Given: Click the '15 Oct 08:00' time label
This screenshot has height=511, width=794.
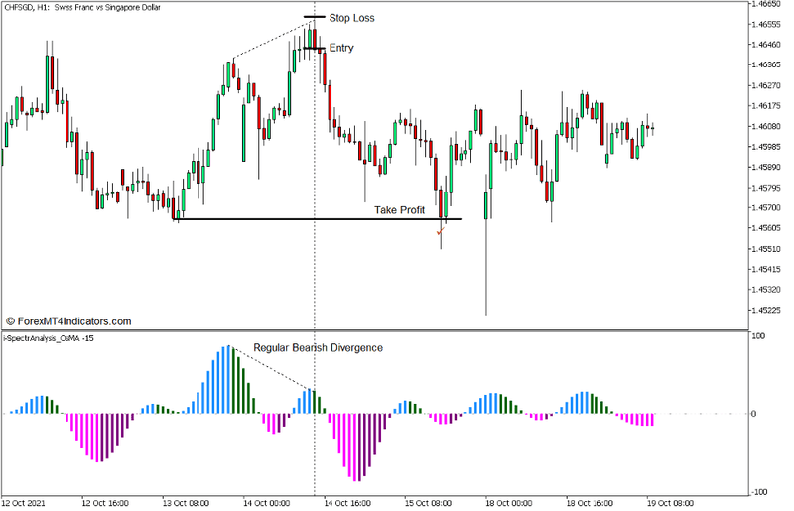Looking at the screenshot, I should (x=428, y=503).
